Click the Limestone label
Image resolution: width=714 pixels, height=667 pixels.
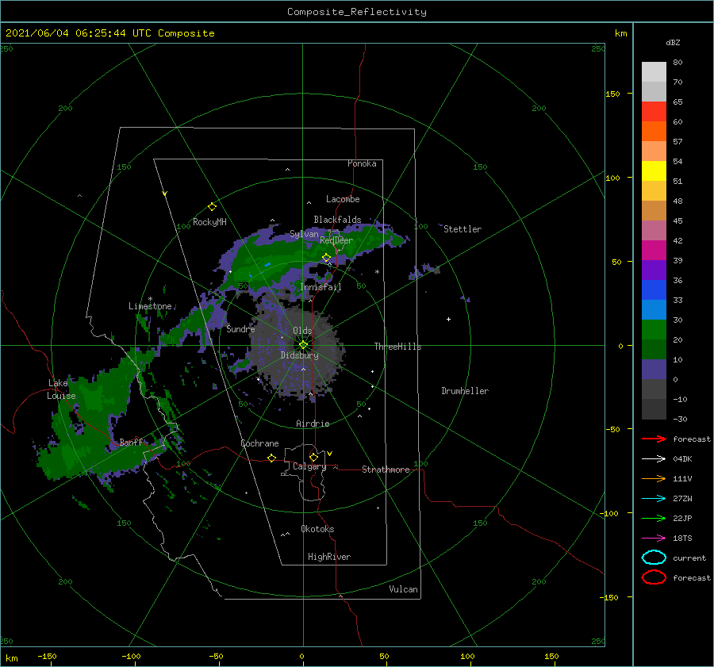tap(150, 306)
